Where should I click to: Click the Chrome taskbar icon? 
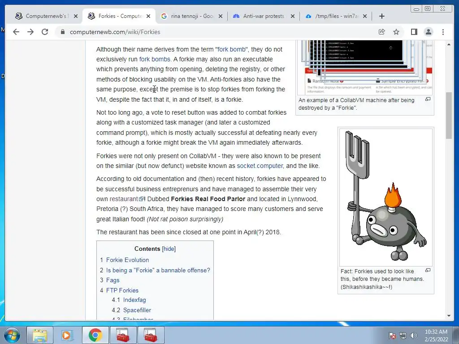pyautogui.click(x=95, y=335)
